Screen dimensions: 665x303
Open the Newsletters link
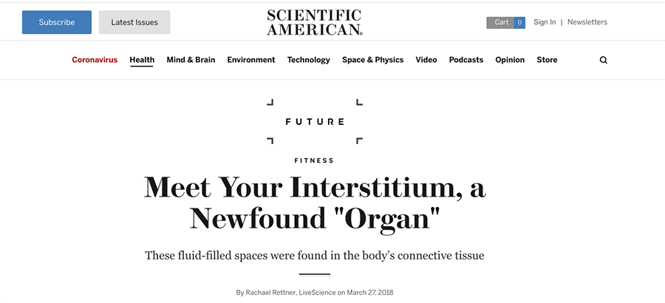[x=587, y=22]
